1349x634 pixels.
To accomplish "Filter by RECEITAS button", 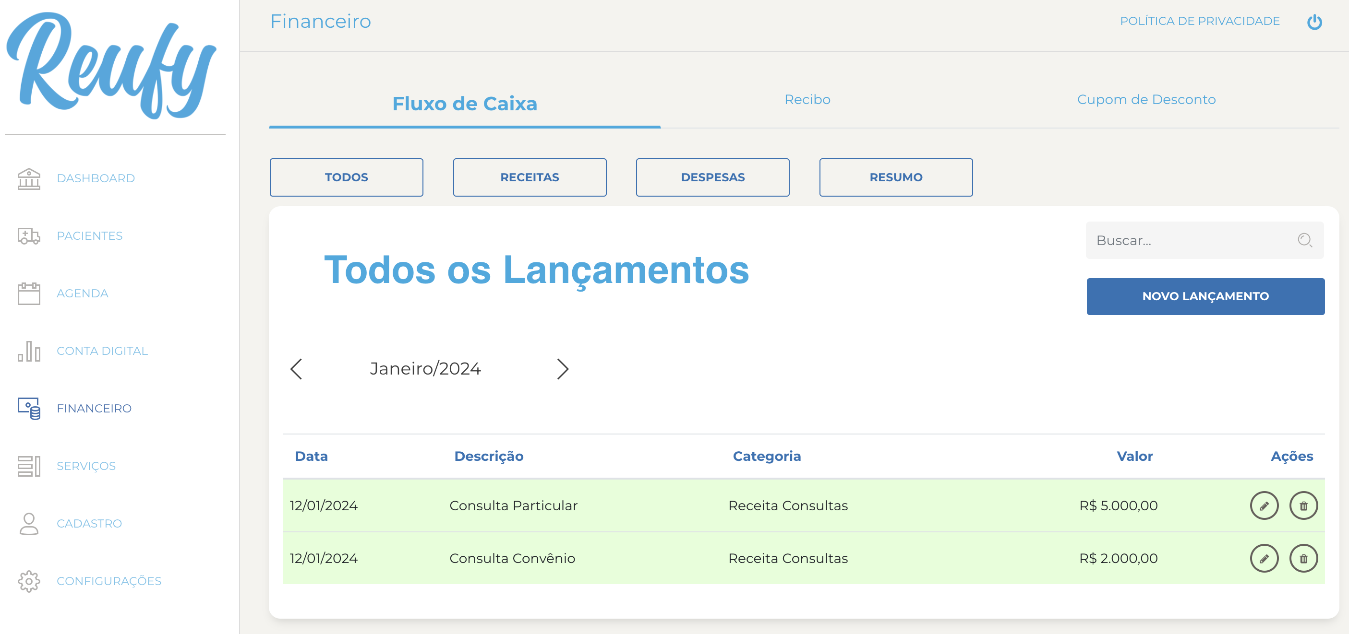I will click(x=530, y=177).
